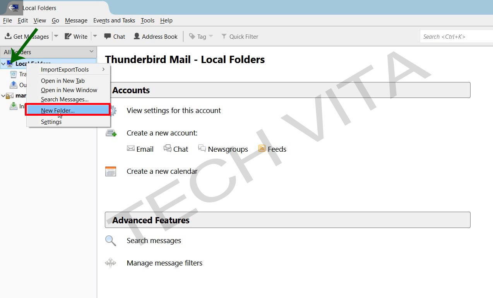This screenshot has height=298, width=493.
Task: Open Chat from the toolbar
Action: tap(115, 36)
